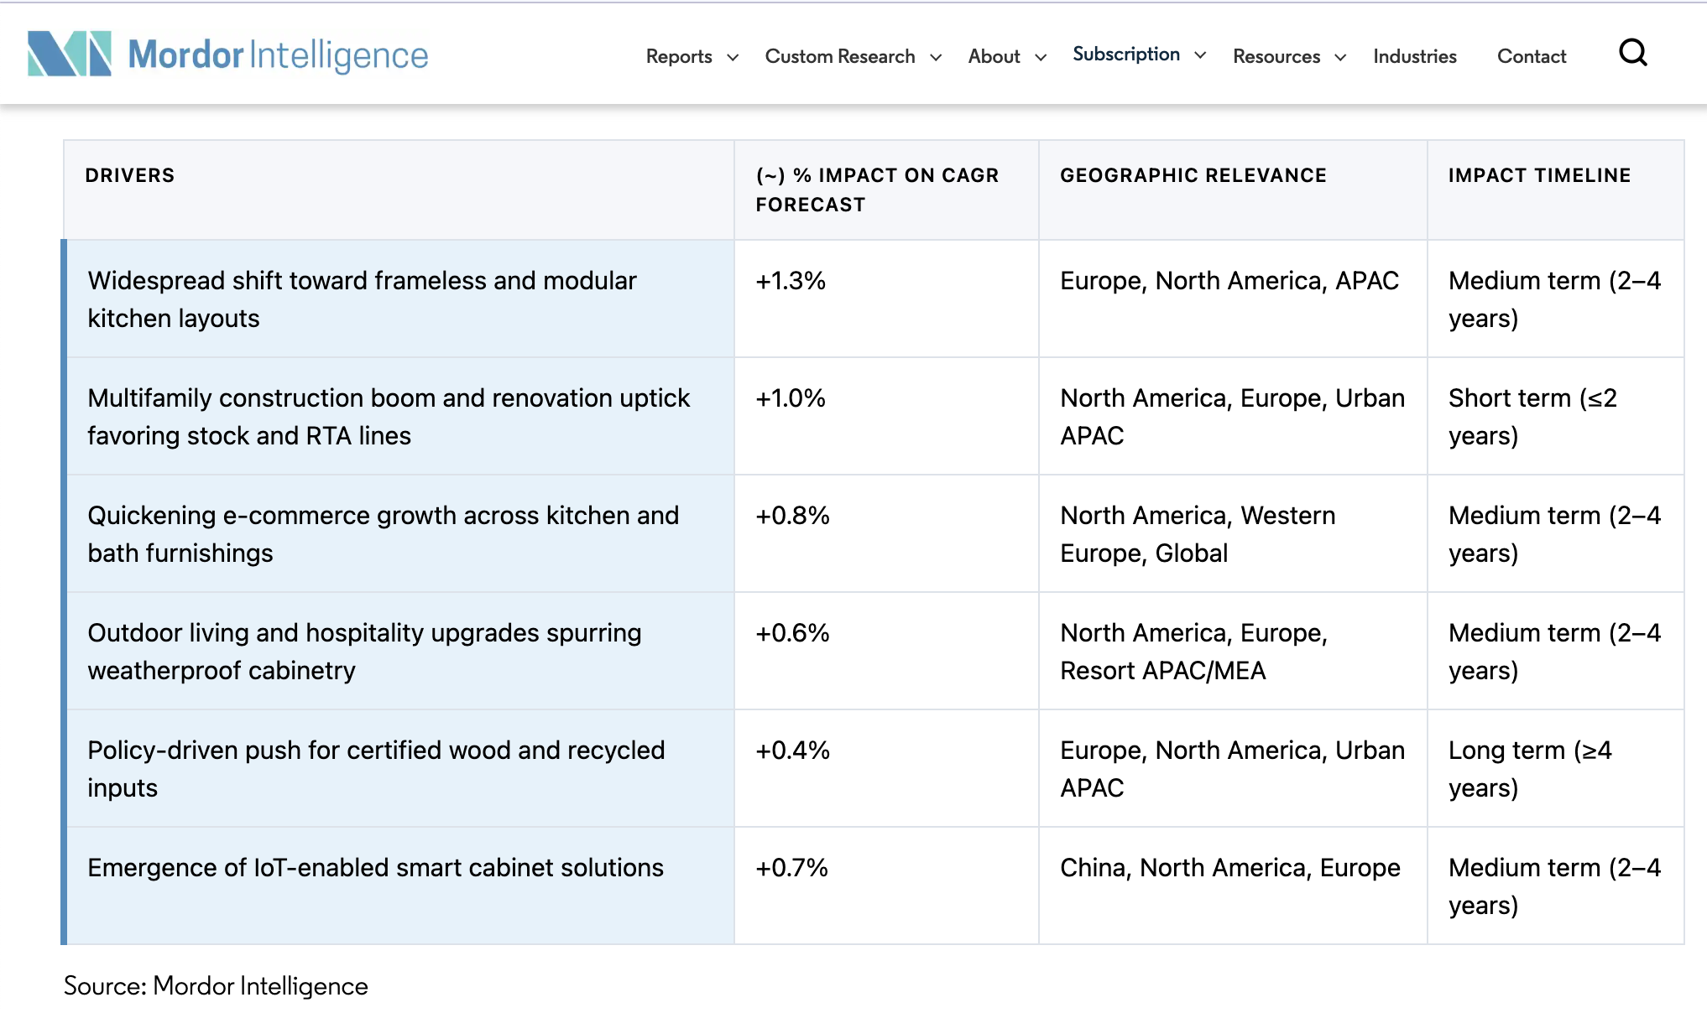Click the Source: Mordor Intelligence caption
Image resolution: width=1707 pixels, height=1013 pixels.
(216, 986)
